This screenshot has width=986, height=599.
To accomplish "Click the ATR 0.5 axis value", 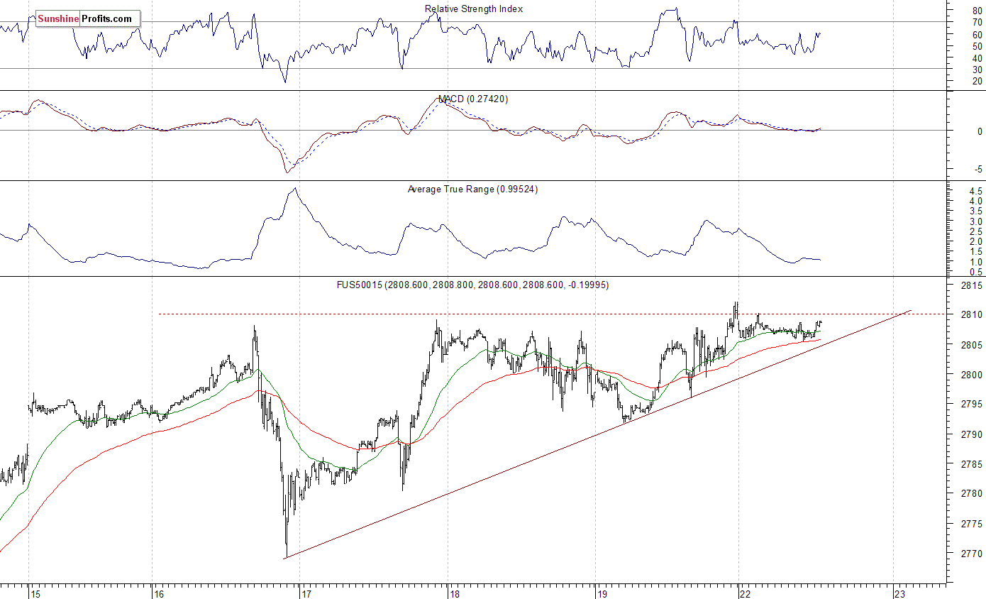I will 976,272.
